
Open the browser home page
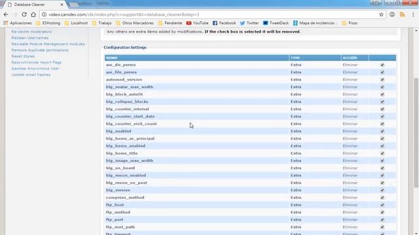pos(33,14)
